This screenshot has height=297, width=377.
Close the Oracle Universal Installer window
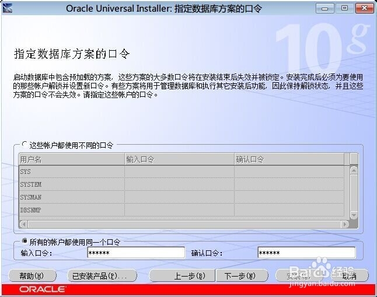(365, 8)
